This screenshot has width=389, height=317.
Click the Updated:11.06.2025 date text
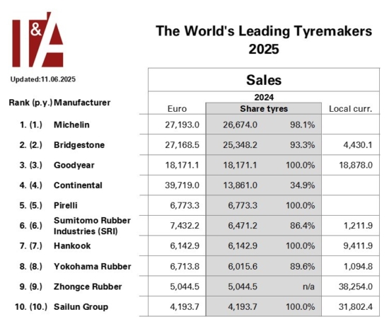(43, 79)
